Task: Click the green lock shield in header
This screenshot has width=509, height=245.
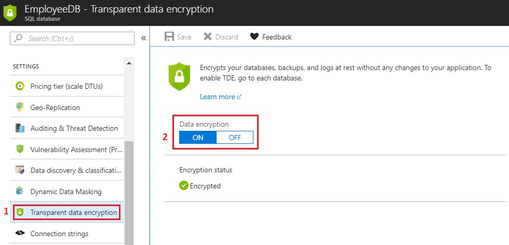Action: (x=10, y=13)
